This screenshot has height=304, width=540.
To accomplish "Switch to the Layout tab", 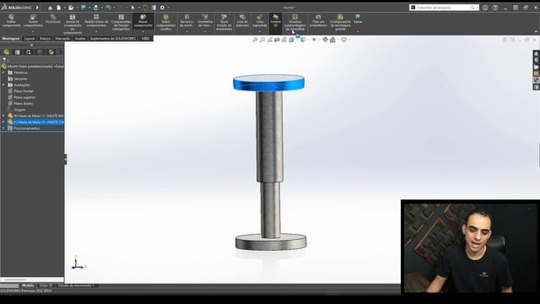I will coord(30,39).
